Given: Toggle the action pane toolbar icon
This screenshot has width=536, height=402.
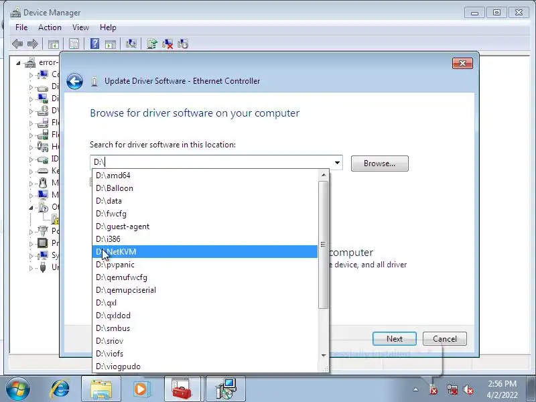Looking at the screenshot, I should (111, 44).
